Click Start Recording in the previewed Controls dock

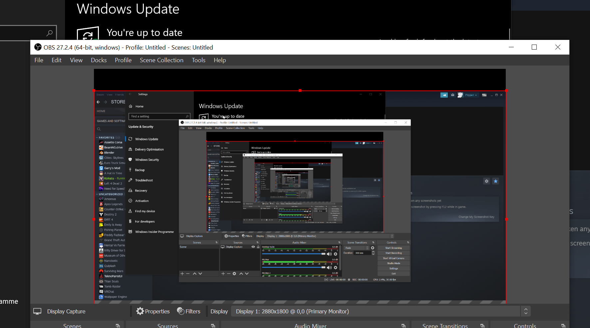(394, 253)
